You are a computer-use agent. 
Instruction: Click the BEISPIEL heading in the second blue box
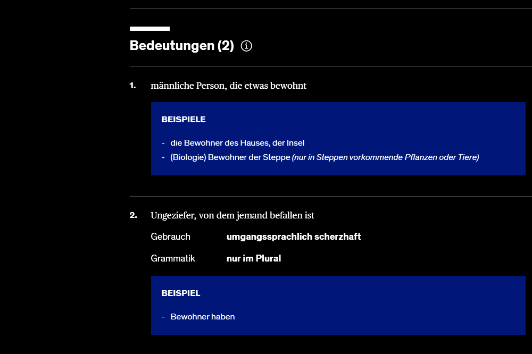(181, 293)
